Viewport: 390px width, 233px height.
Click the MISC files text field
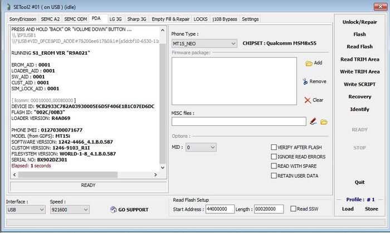(x=239, y=122)
